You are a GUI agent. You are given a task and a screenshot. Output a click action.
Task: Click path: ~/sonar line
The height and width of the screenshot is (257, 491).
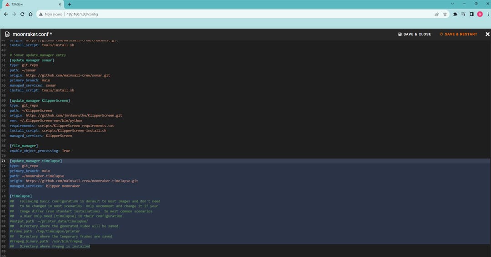click(23, 70)
